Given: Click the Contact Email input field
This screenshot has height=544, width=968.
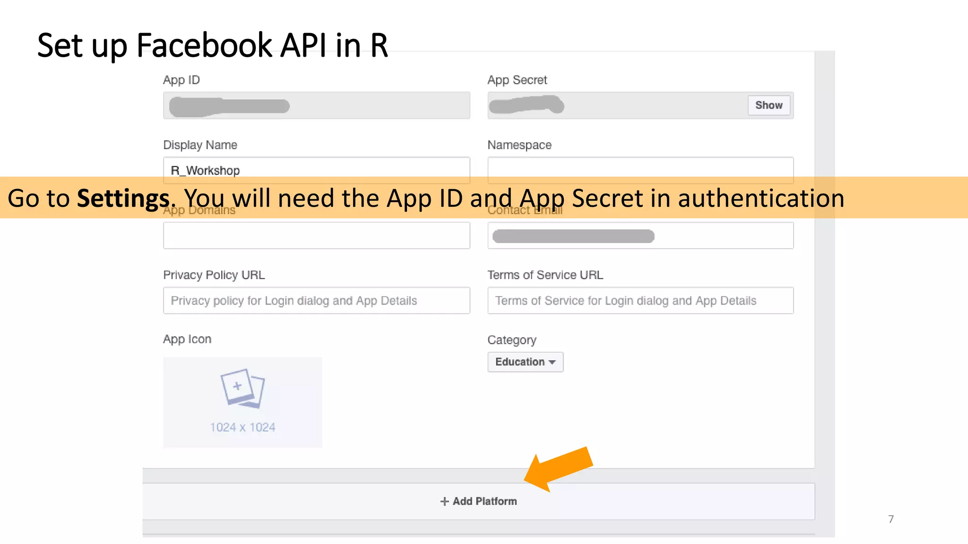Looking at the screenshot, I should 640,235.
